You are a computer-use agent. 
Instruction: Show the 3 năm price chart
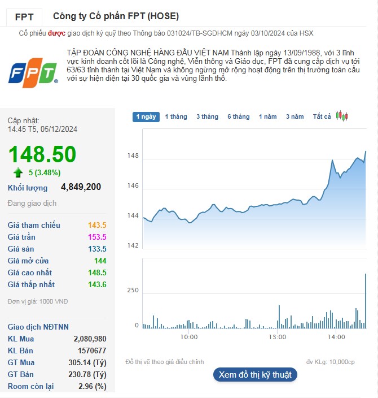[295, 116]
